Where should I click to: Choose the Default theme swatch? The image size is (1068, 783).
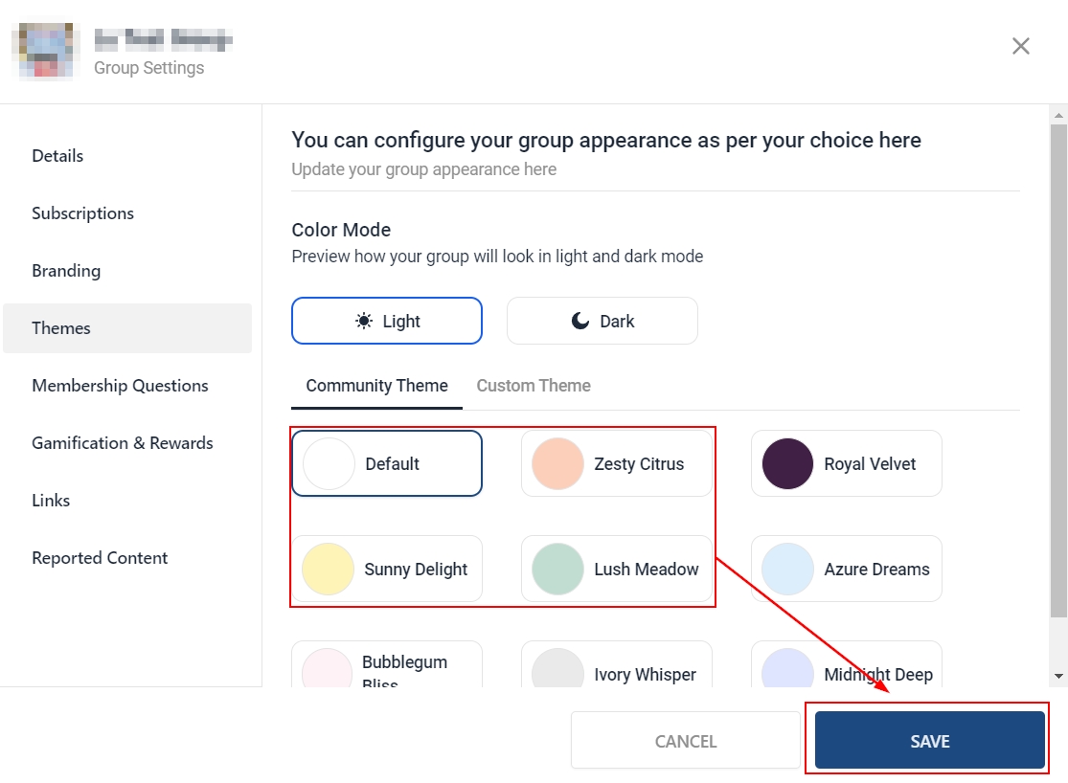point(387,463)
